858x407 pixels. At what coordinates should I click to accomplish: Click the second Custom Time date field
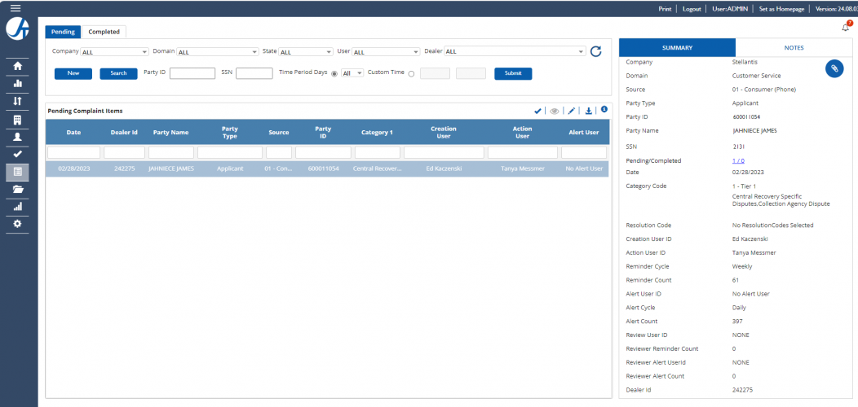tap(471, 73)
